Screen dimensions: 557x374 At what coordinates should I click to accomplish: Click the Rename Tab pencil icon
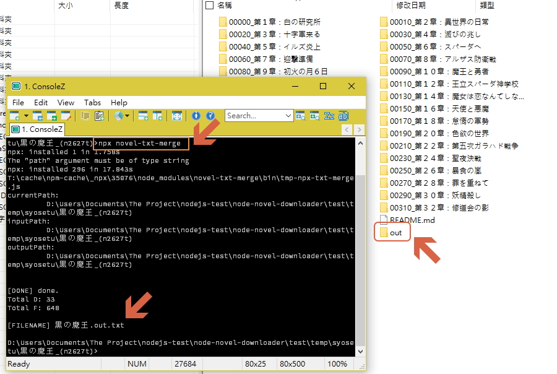coord(66,116)
